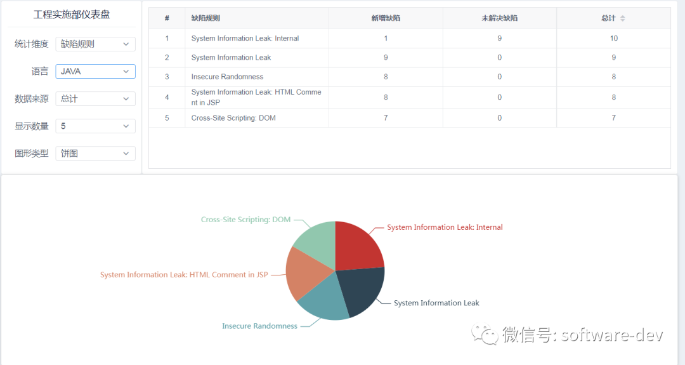Click pie label System Information Leak
This screenshot has width=685, height=365.
click(436, 303)
